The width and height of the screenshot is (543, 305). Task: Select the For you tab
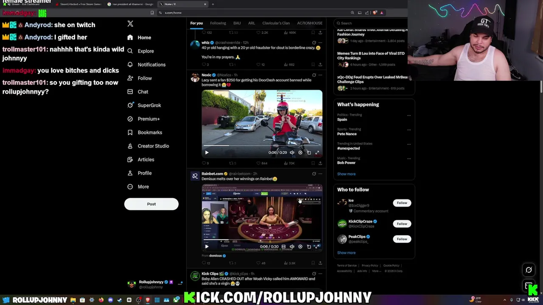(x=196, y=23)
